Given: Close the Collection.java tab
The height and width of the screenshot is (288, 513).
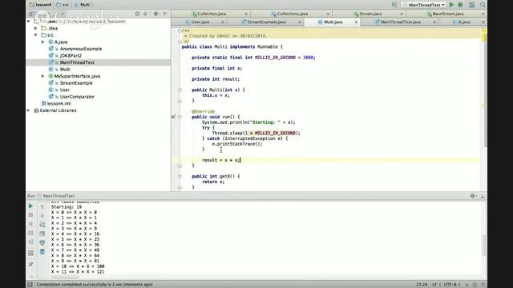Looking at the screenshot, I should click(x=246, y=14).
